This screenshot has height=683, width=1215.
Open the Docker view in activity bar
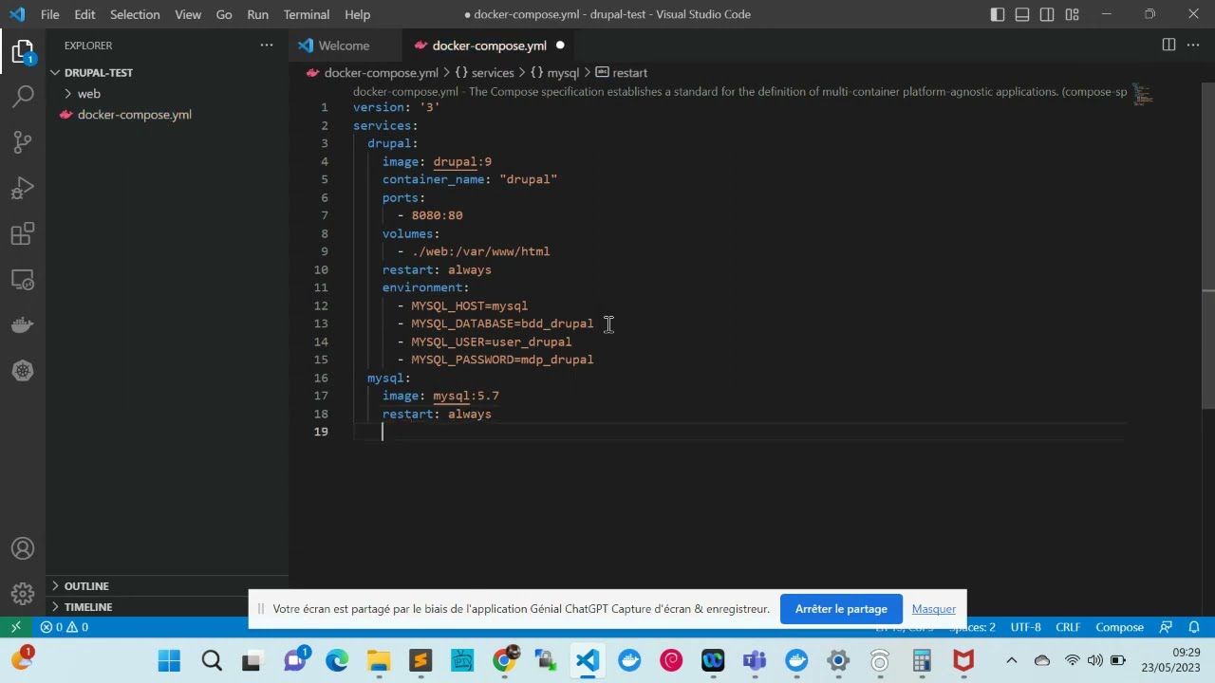pyautogui.click(x=23, y=325)
